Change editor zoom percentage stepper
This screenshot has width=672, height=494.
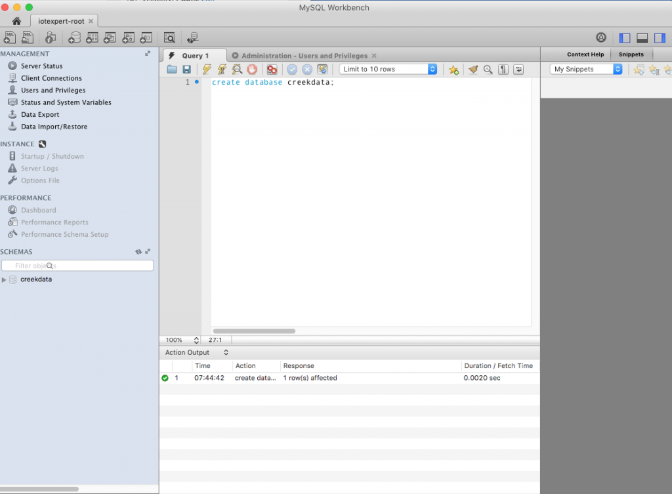click(x=196, y=340)
